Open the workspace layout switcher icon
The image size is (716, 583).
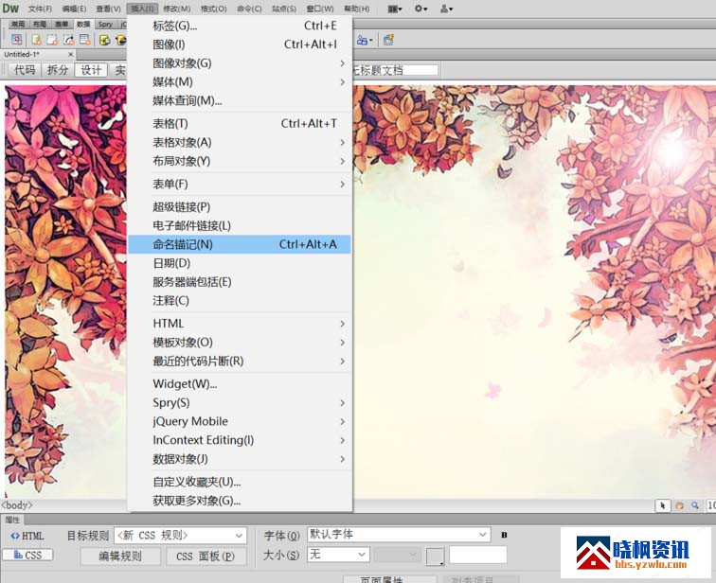(395, 9)
